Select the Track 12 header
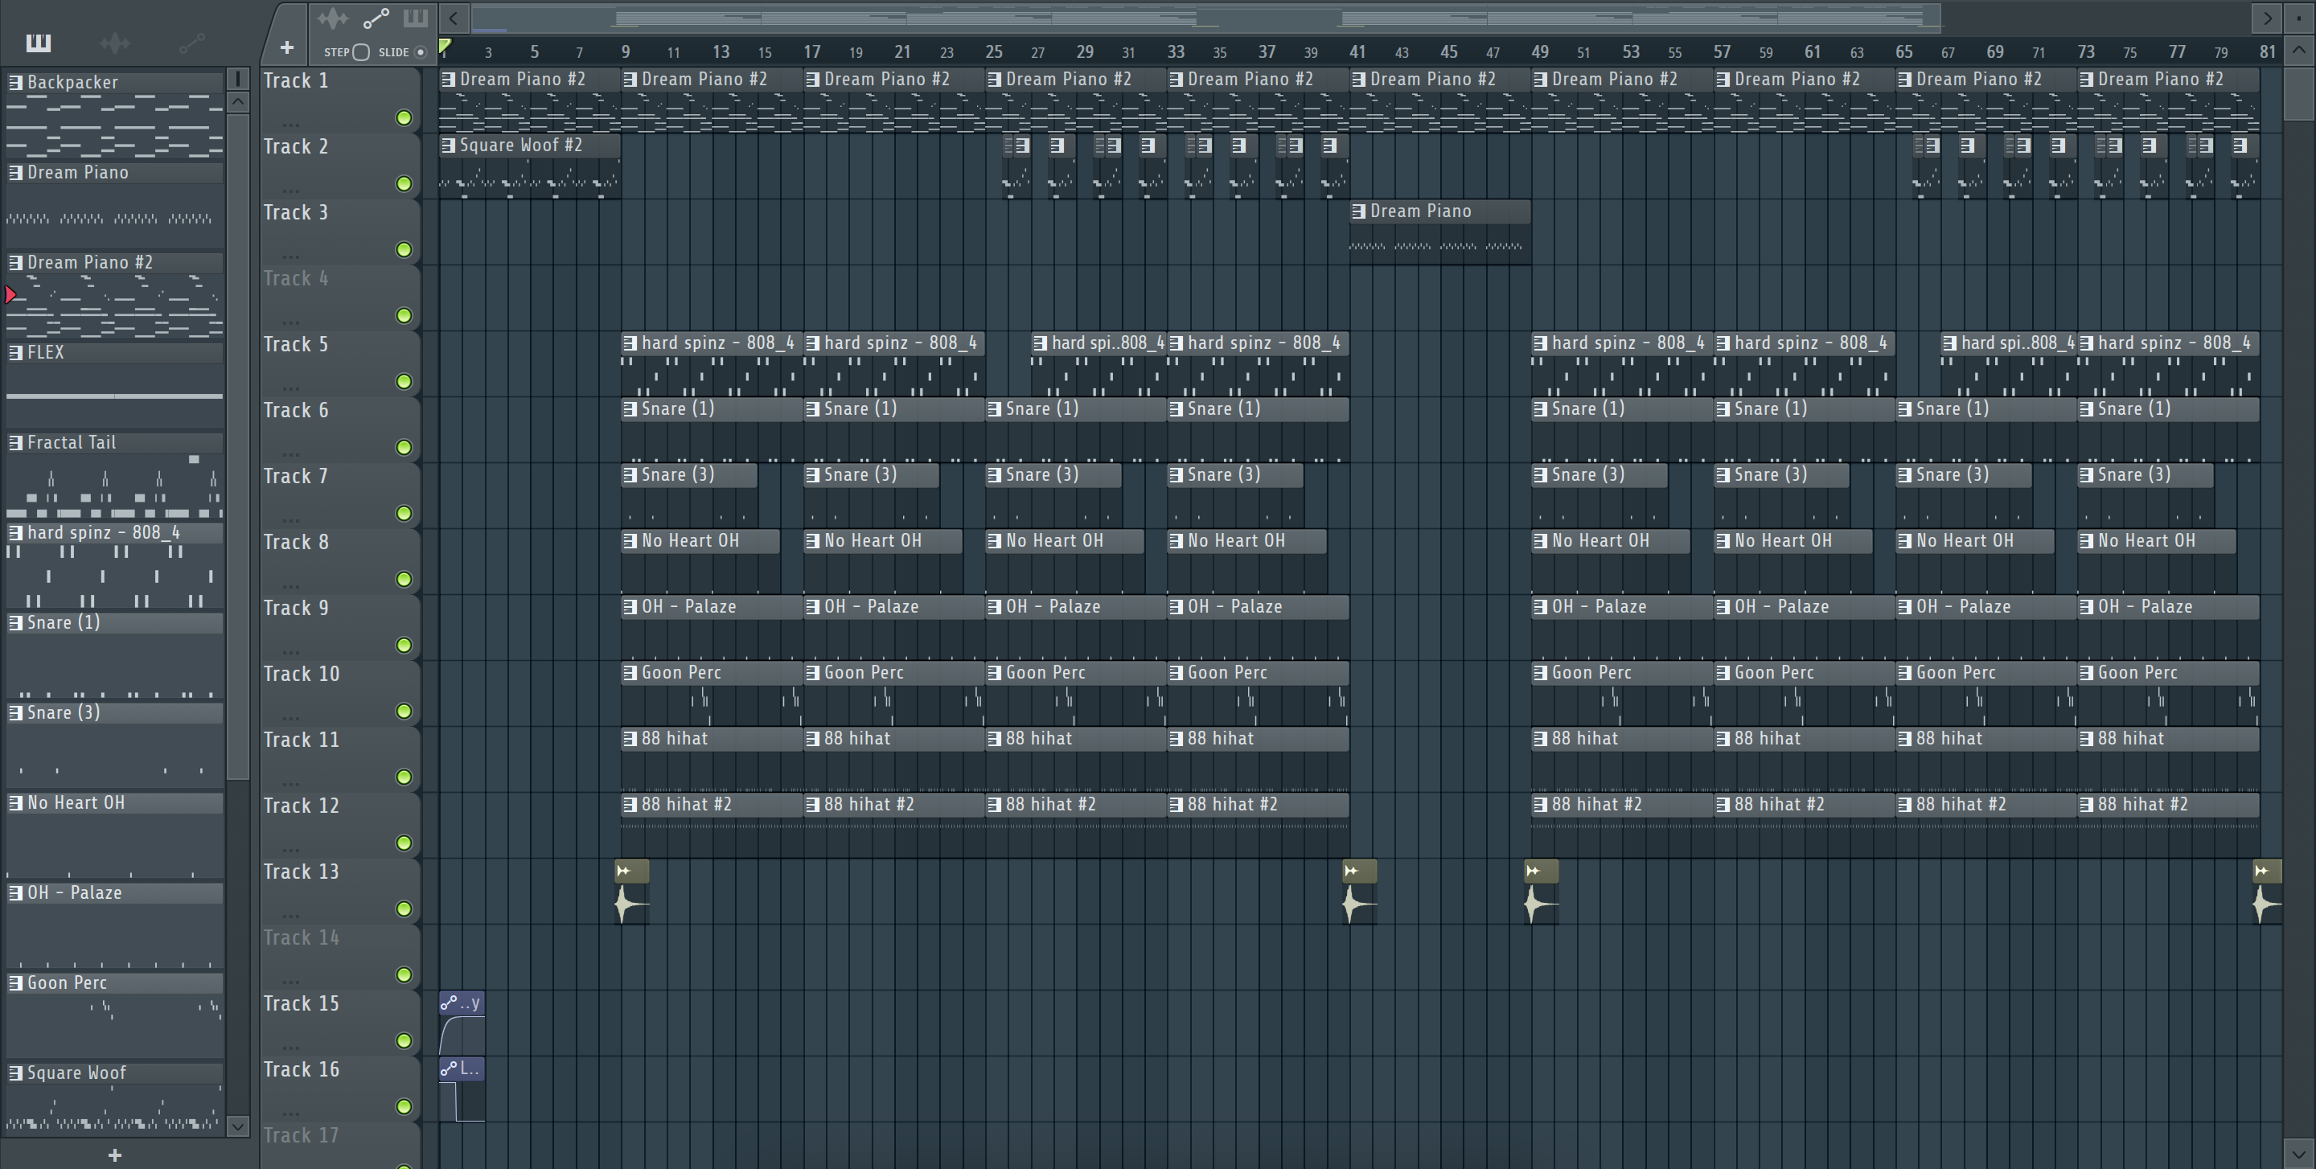Image resolution: width=2316 pixels, height=1169 pixels. (x=341, y=826)
